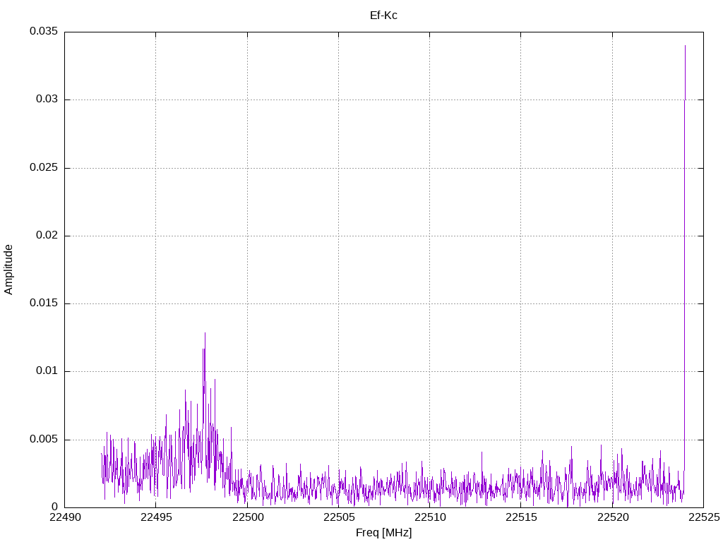Viewport: 723px width, 542px height.
Task: Click the 22500 x-axis tick label
Action: [x=248, y=517]
